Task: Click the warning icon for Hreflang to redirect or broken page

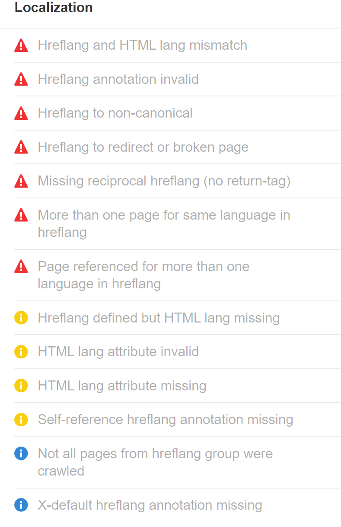Action: pyautogui.click(x=21, y=147)
